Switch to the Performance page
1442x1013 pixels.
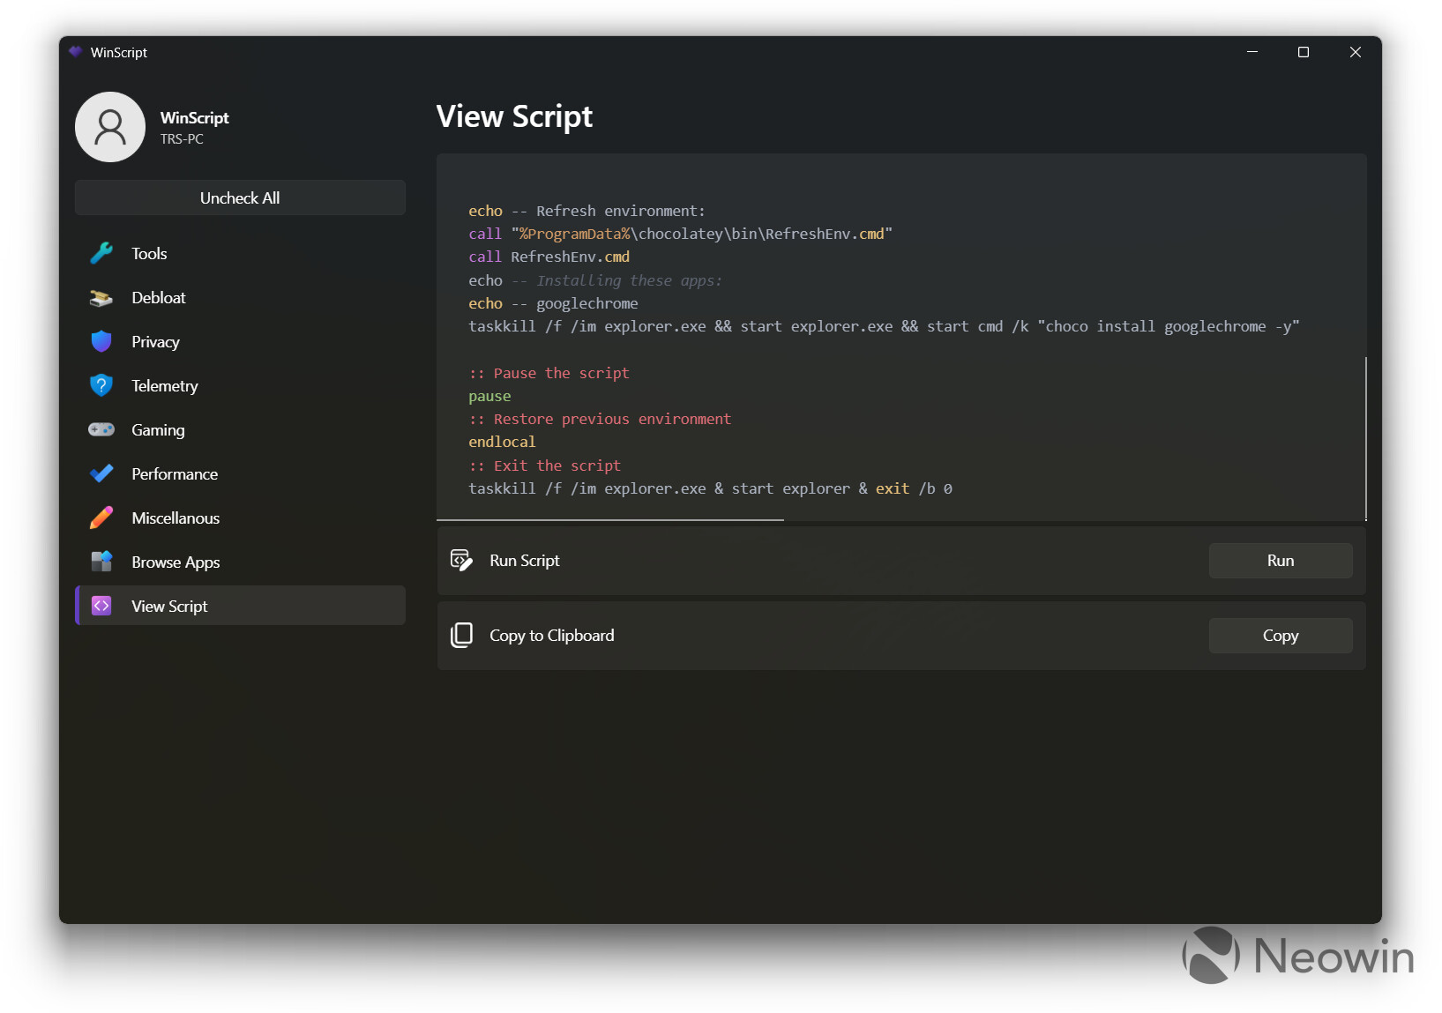(x=175, y=474)
